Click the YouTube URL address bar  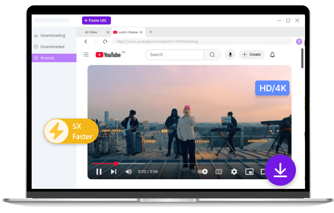click(202, 41)
